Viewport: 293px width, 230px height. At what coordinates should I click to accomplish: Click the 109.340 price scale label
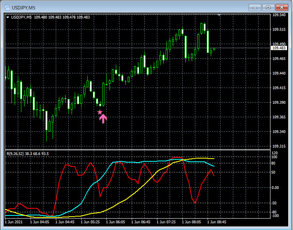(279, 132)
